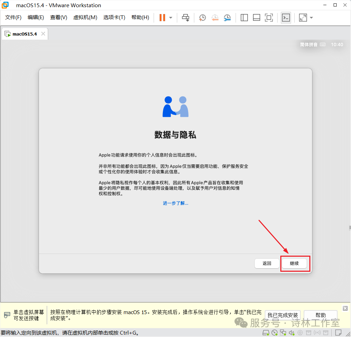Open the 文件(F) menu
Viewport: 351px width, 337px height.
(13, 17)
